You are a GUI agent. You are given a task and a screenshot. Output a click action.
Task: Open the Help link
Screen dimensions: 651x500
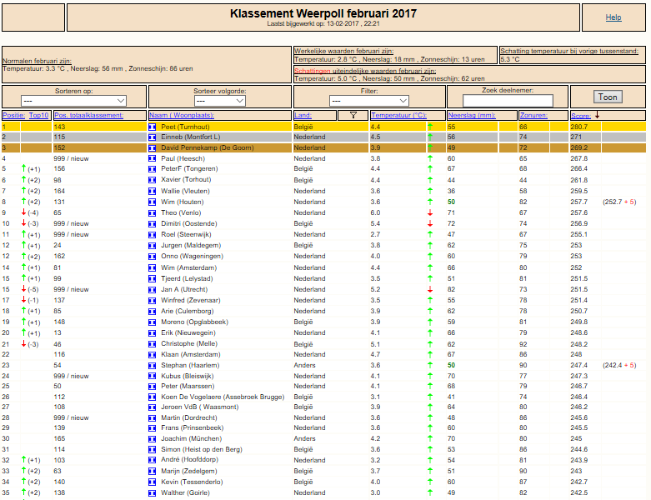click(613, 17)
